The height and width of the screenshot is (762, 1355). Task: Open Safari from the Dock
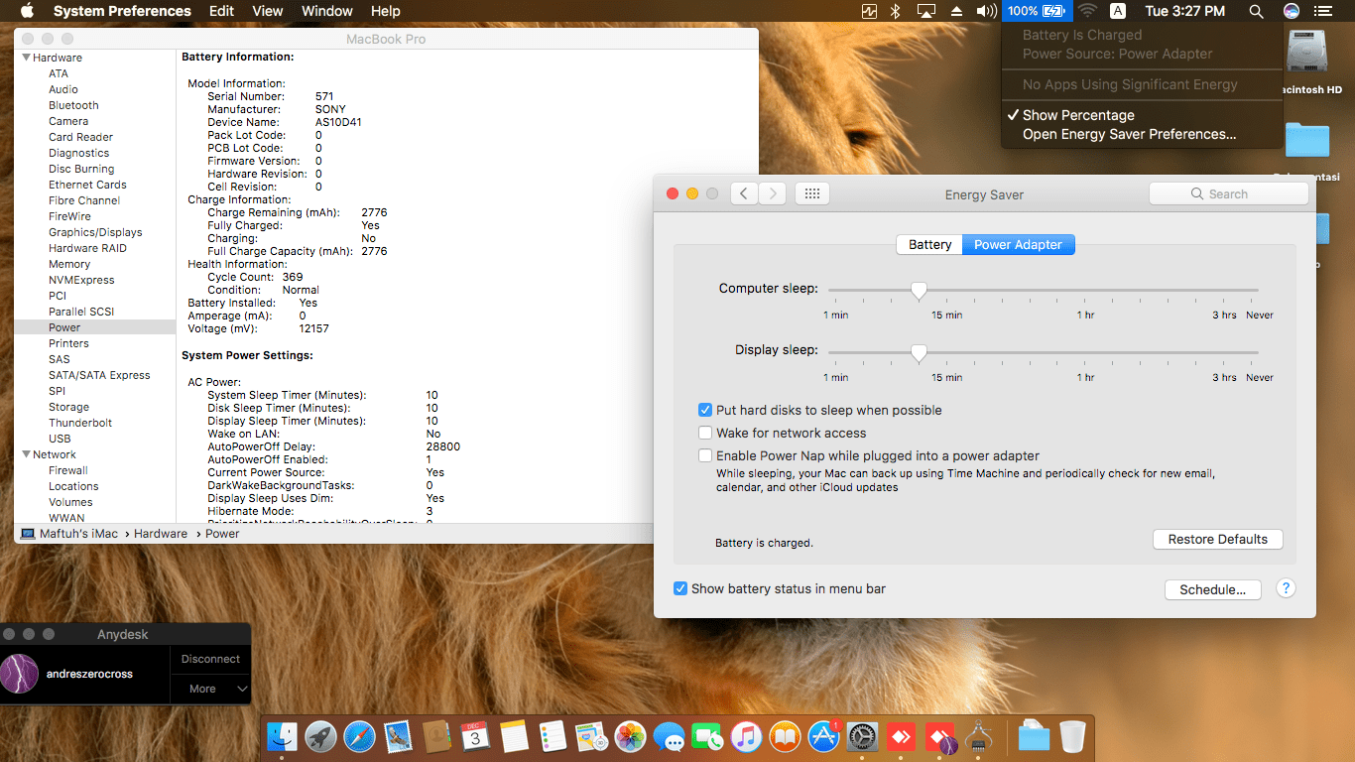[x=360, y=736]
